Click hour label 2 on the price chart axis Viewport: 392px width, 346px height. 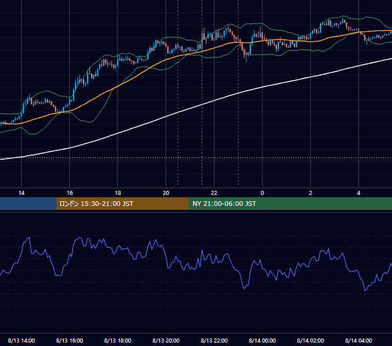coord(311,193)
